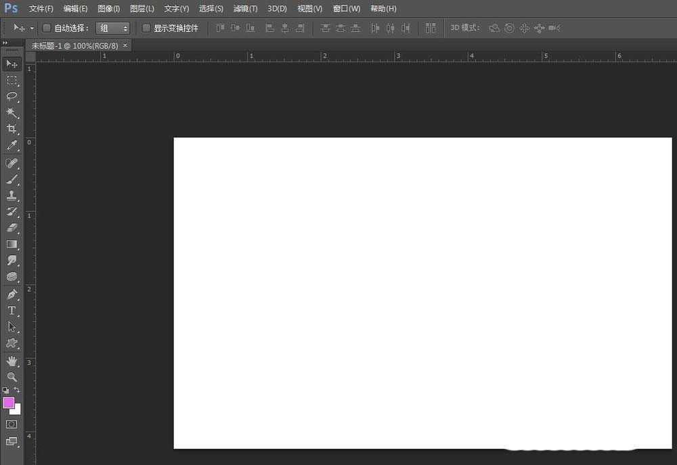Screen dimensions: 677x465
Task: Select the Zoom magnifier tool
Action: [12, 377]
